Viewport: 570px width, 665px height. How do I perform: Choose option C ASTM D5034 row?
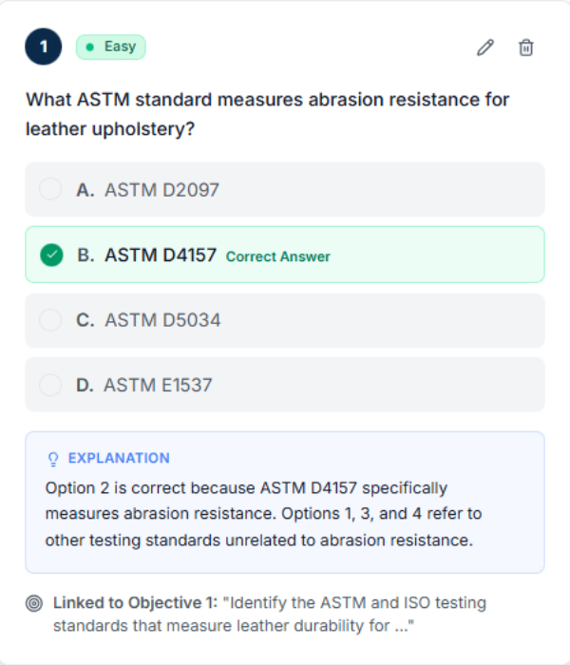tap(285, 320)
